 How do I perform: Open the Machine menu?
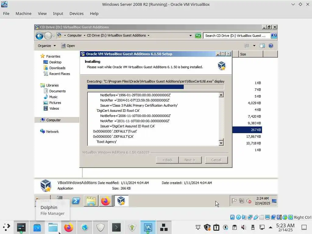click(x=23, y=13)
